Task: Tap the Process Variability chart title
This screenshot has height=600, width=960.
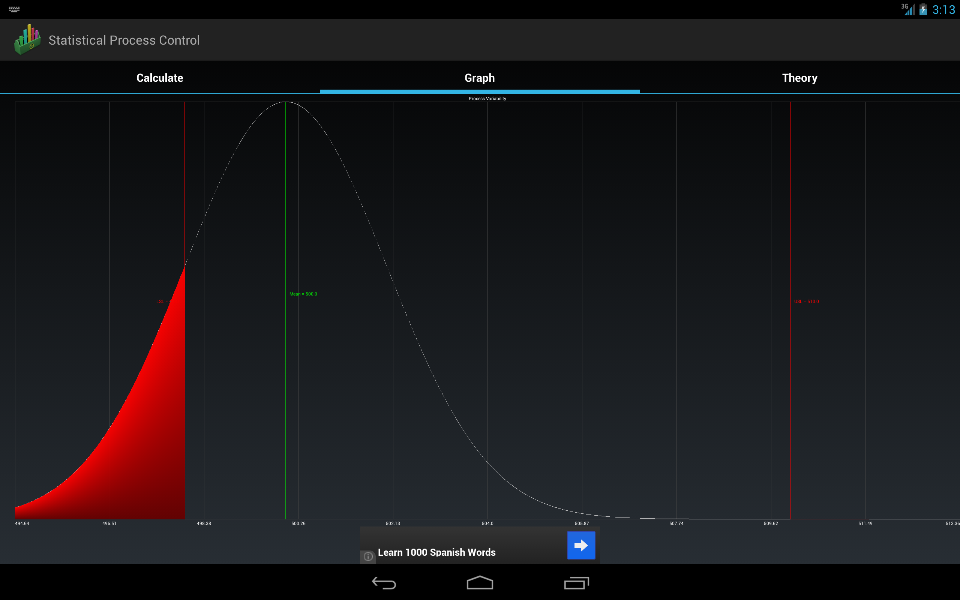Action: point(487,98)
